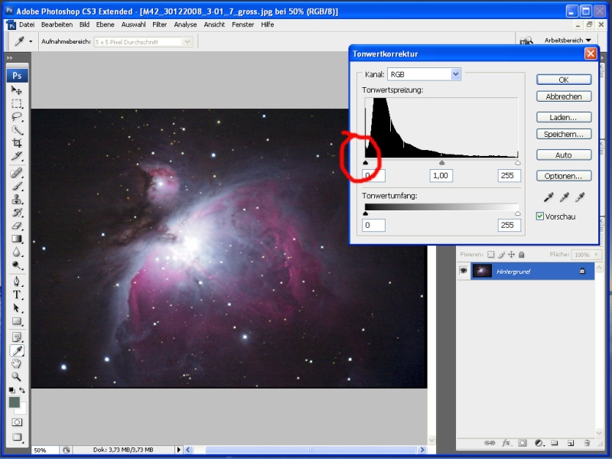Click the gray midtone slider under the histogram
Viewport: 612px width, 459px height.
pyautogui.click(x=441, y=162)
